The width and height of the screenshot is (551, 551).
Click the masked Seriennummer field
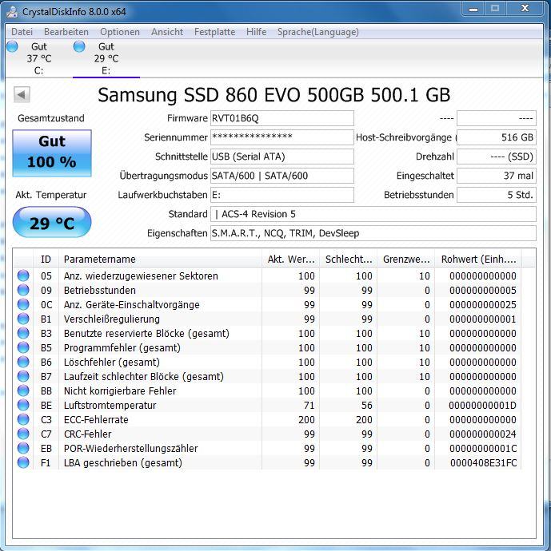tap(281, 137)
